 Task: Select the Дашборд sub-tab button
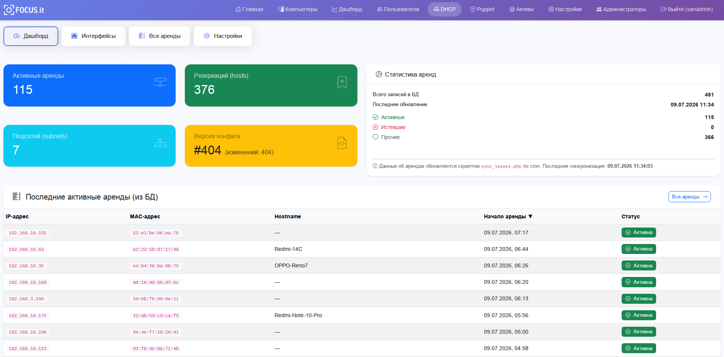click(x=31, y=36)
